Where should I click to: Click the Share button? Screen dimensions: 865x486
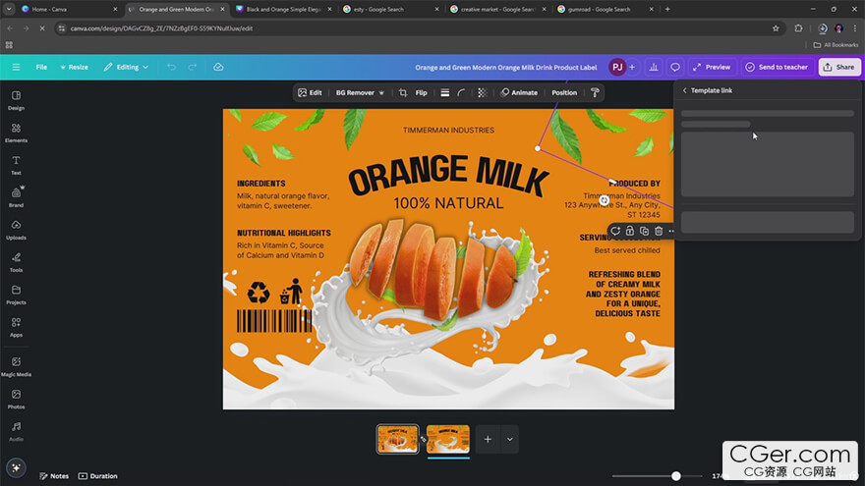(x=838, y=67)
